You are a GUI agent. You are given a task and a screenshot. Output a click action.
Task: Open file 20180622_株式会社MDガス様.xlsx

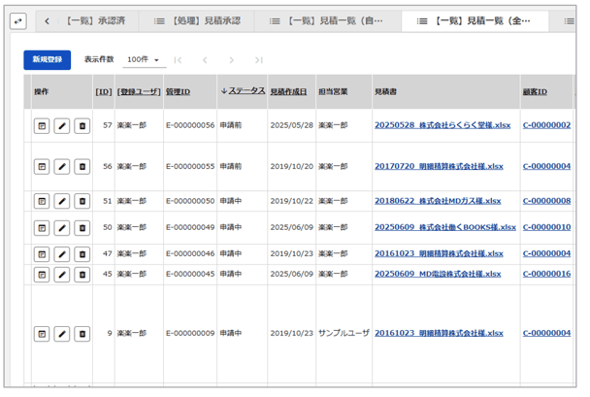[438, 201]
